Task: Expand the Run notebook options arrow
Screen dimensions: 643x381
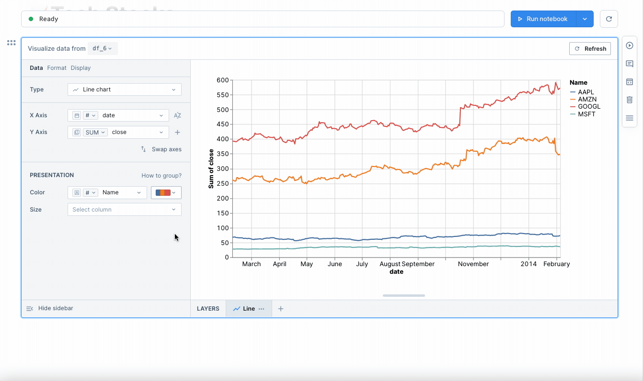Action: (585, 19)
